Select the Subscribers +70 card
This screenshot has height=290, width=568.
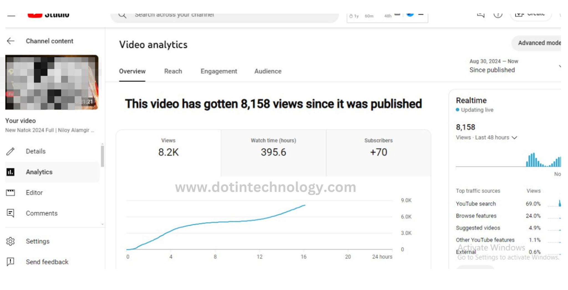click(x=379, y=153)
